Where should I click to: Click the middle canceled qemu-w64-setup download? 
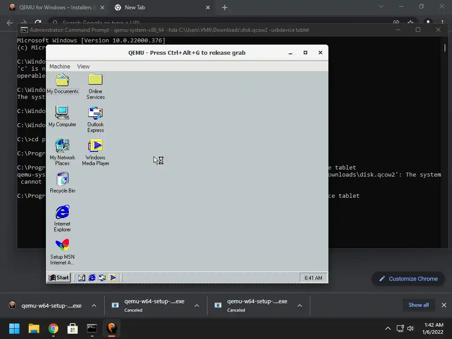[x=148, y=305]
